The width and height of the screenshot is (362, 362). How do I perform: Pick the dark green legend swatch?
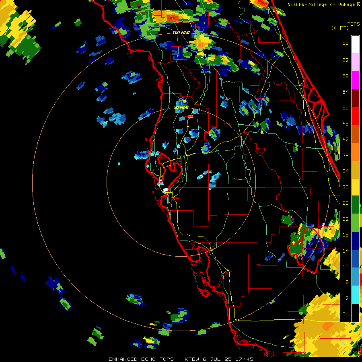point(355,205)
